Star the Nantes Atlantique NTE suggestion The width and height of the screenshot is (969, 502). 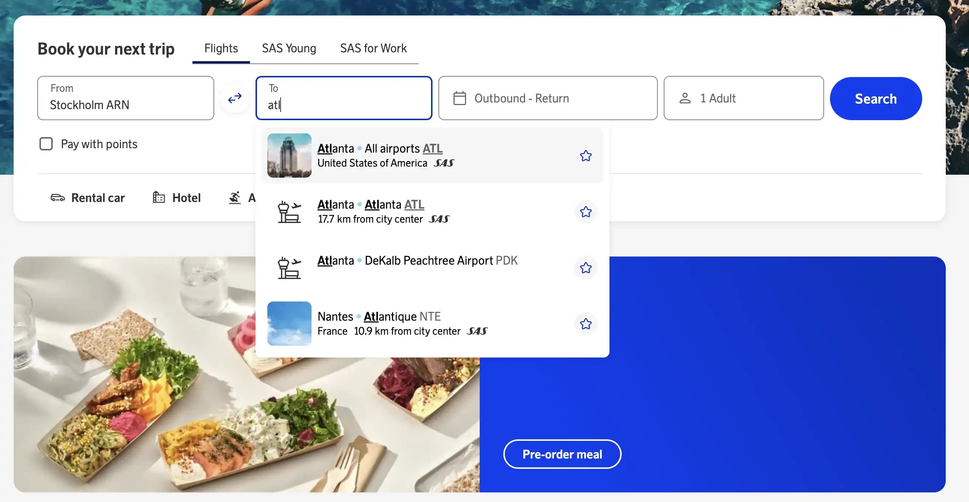pyautogui.click(x=585, y=324)
